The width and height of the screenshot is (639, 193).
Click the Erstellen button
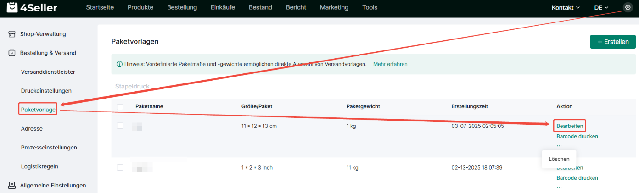tap(612, 42)
